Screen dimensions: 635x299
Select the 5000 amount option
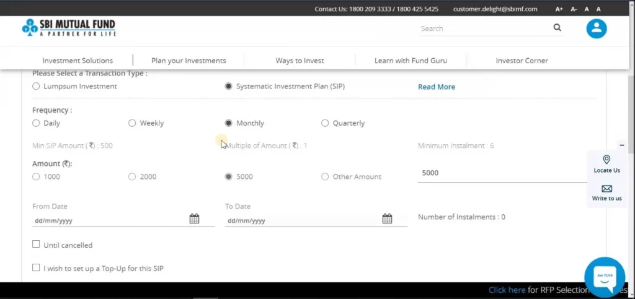pos(229,176)
